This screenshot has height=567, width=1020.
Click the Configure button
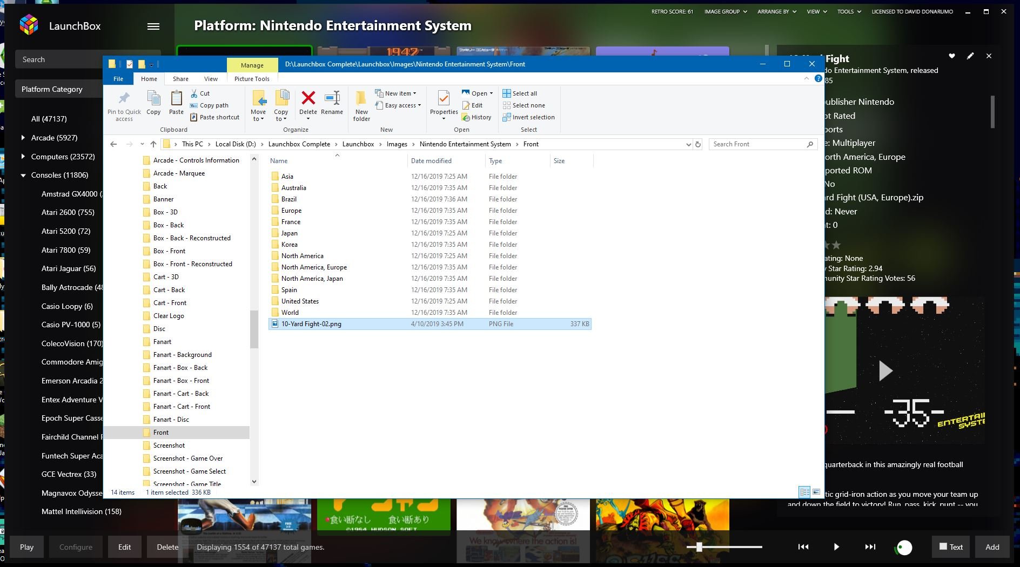(76, 546)
